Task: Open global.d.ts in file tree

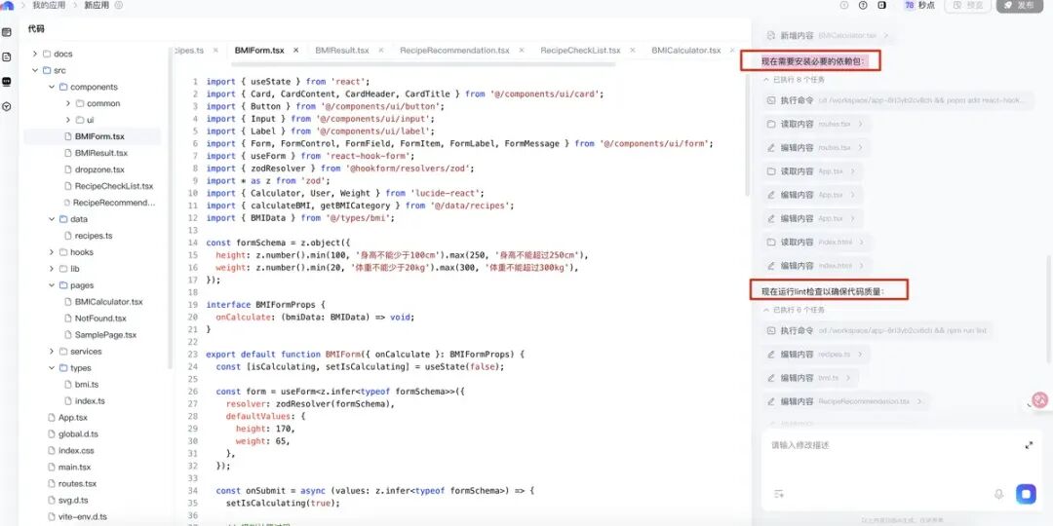Action: (78, 434)
